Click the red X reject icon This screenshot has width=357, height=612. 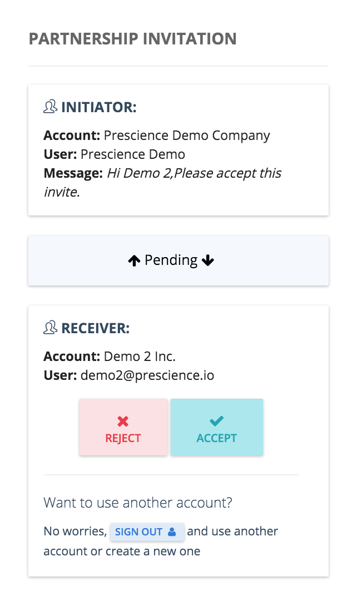pyautogui.click(x=123, y=421)
